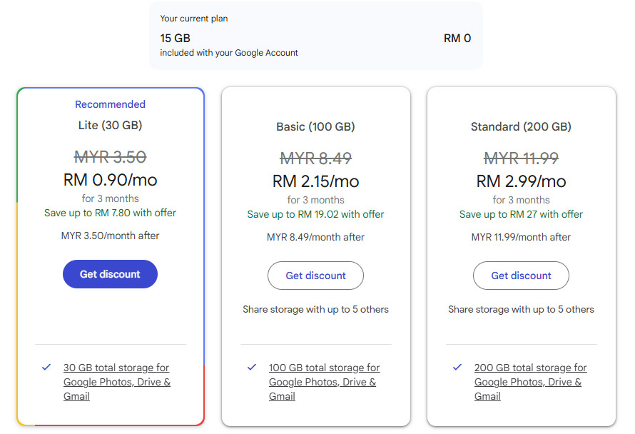
Task: Click the checkmark icon on Standard plan features
Action: click(x=457, y=368)
